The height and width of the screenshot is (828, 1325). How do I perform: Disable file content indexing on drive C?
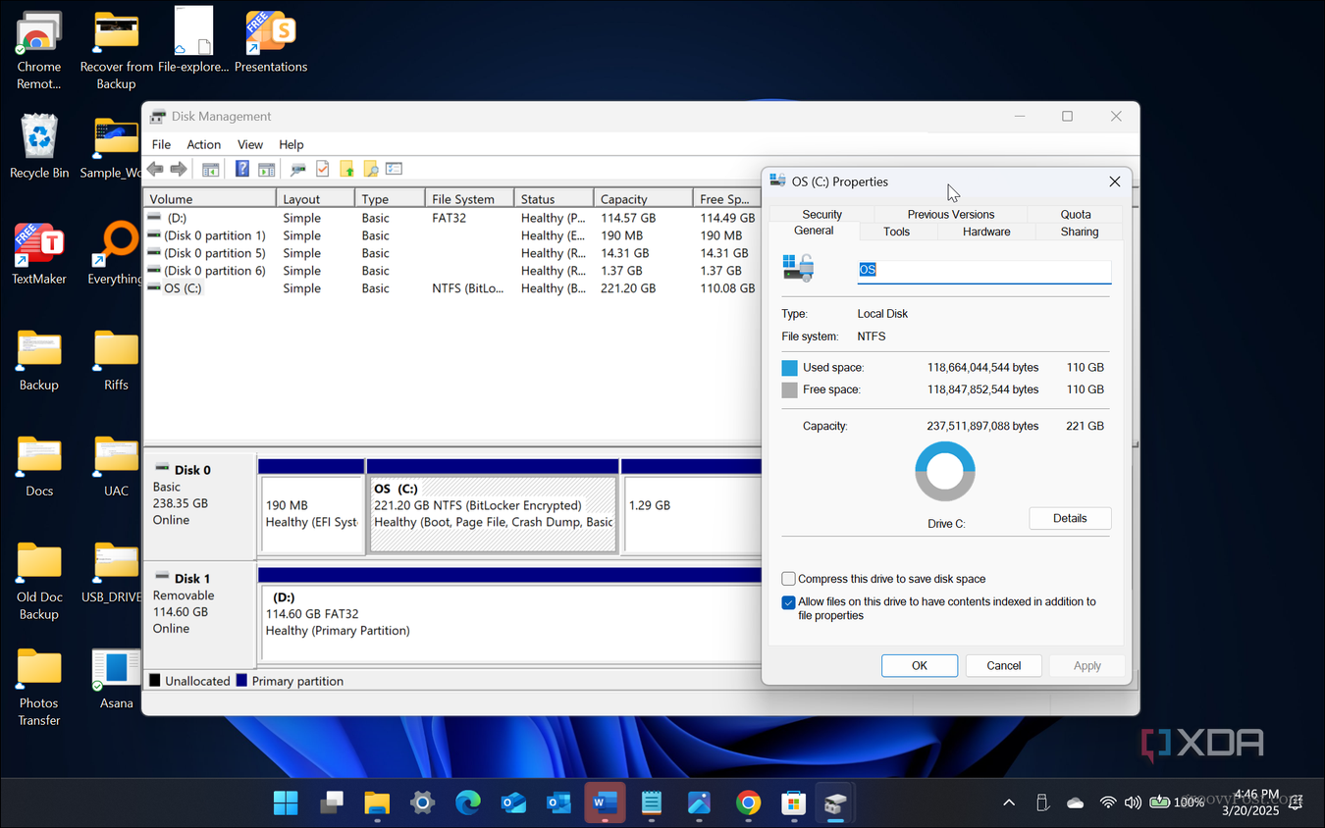tap(788, 601)
